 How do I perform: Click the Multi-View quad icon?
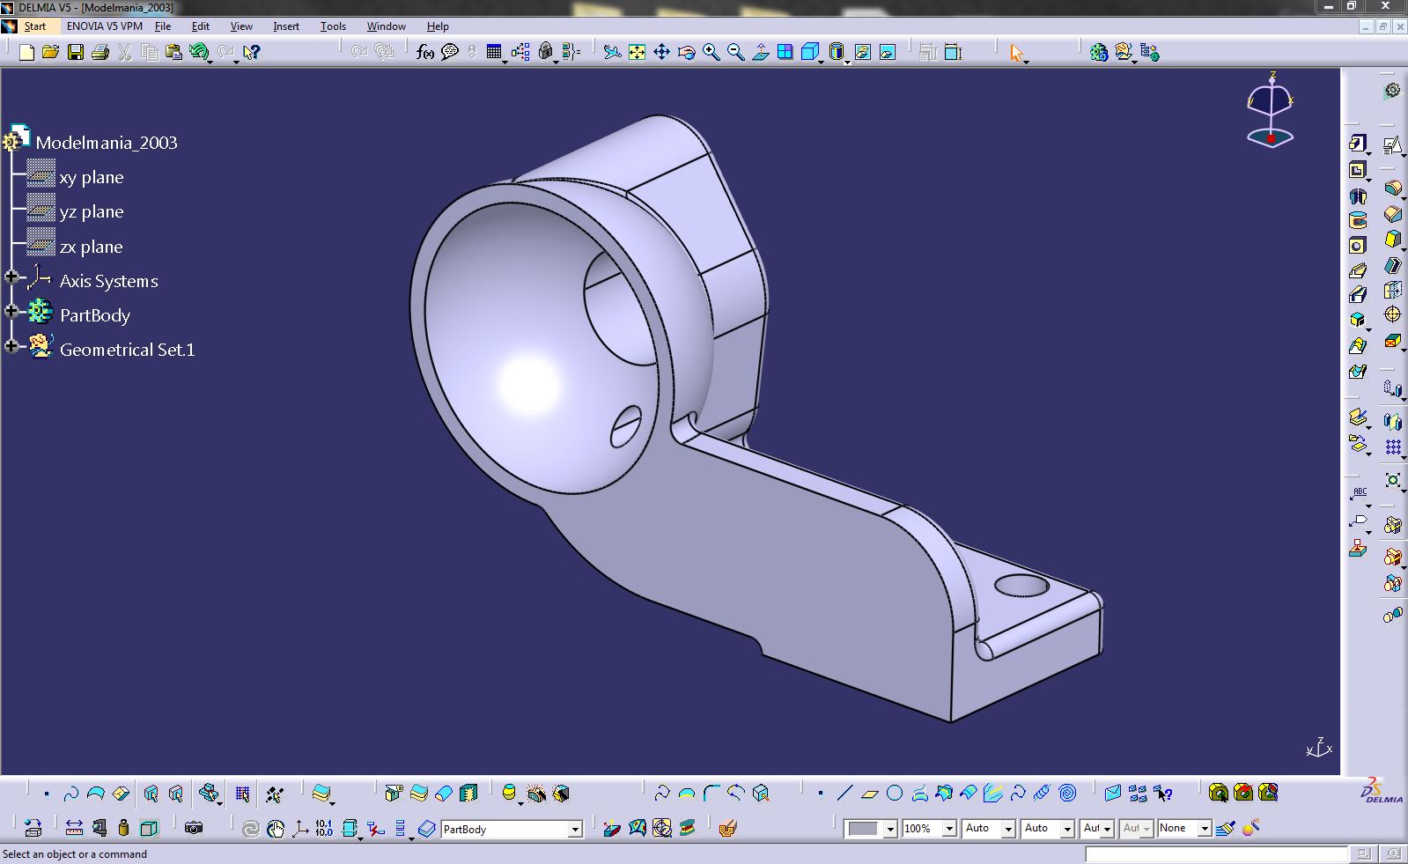pos(785,53)
